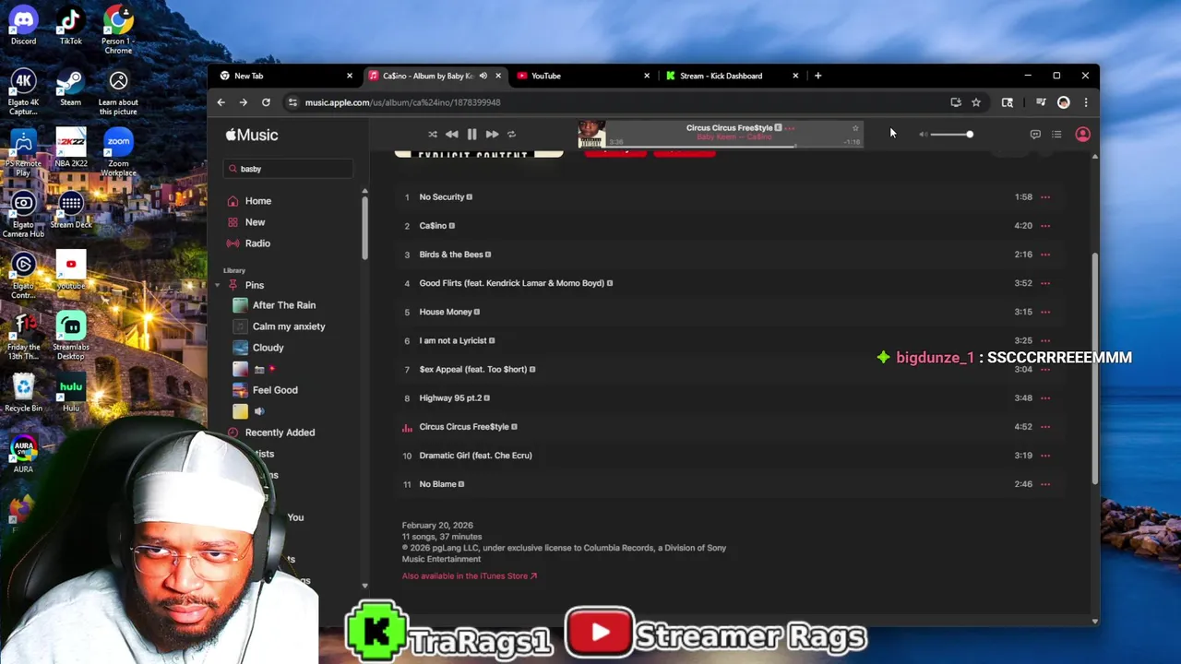1181x664 pixels.
Task: Open more options for Dramatic Girl
Action: [1045, 456]
